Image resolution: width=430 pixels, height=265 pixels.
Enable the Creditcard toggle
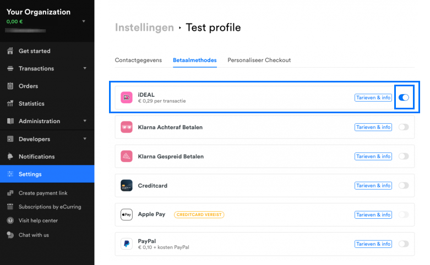click(x=404, y=185)
